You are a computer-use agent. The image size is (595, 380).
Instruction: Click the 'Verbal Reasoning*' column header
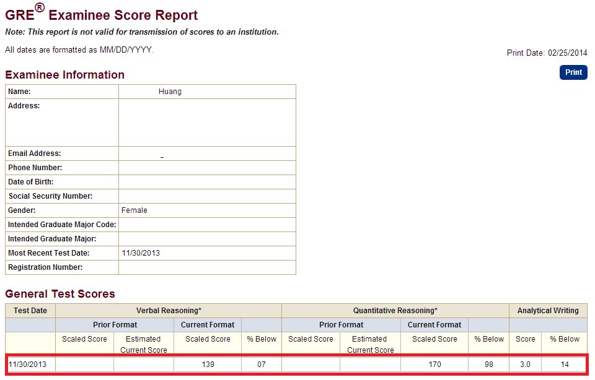[x=169, y=311]
